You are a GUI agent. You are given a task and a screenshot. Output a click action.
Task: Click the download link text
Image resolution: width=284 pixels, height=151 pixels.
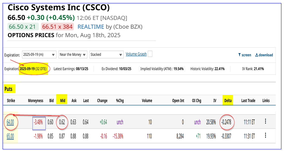266,55
